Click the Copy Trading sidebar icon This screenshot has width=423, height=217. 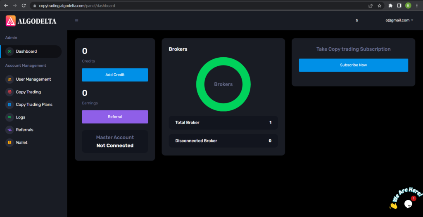[x=9, y=92]
